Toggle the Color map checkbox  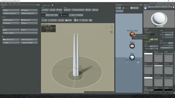coord(145,56)
